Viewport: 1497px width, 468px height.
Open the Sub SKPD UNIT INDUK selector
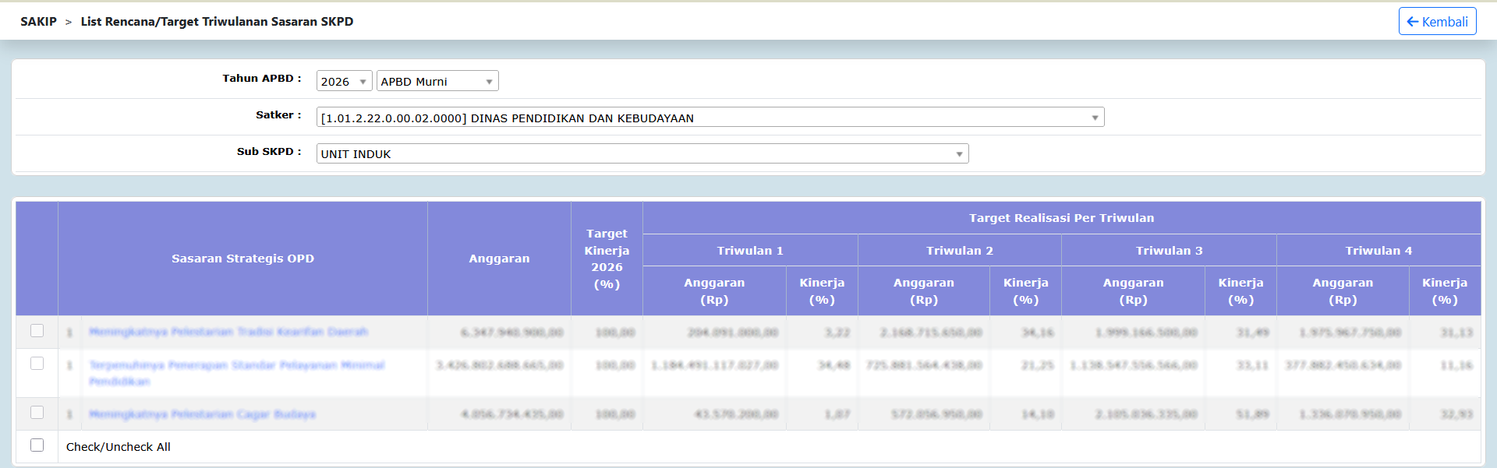coord(642,153)
